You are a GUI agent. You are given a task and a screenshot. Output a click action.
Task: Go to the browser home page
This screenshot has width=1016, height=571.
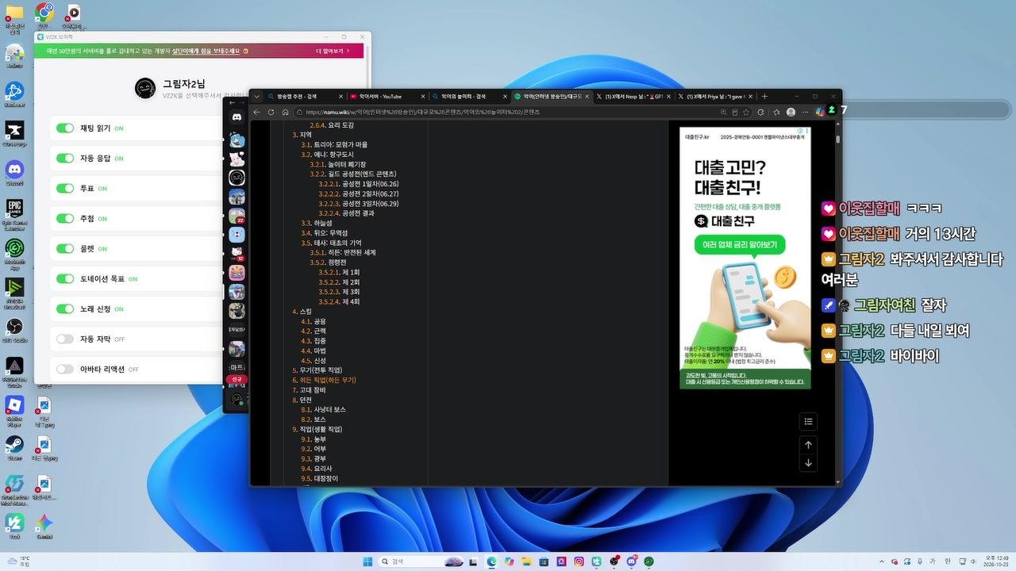(x=286, y=112)
